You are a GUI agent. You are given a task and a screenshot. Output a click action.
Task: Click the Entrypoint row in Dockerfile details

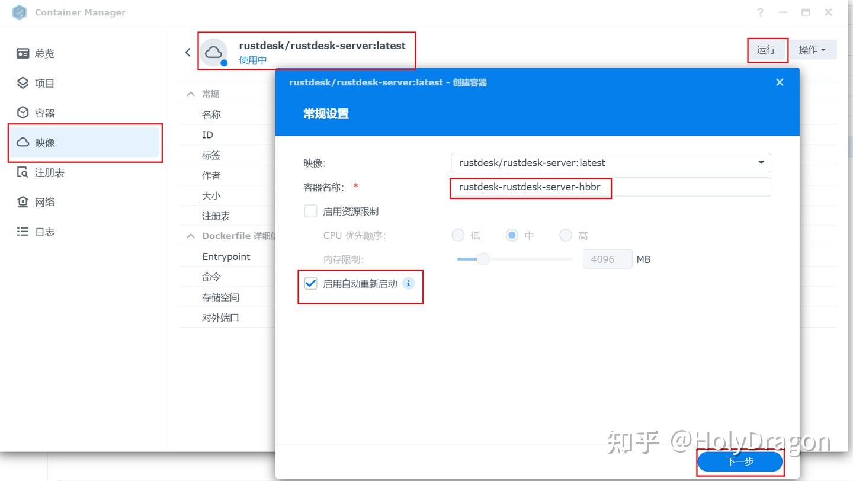227,256
